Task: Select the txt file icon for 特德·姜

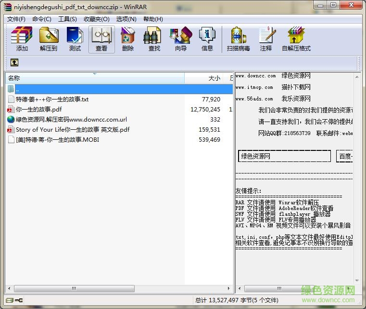Action: 11,99
